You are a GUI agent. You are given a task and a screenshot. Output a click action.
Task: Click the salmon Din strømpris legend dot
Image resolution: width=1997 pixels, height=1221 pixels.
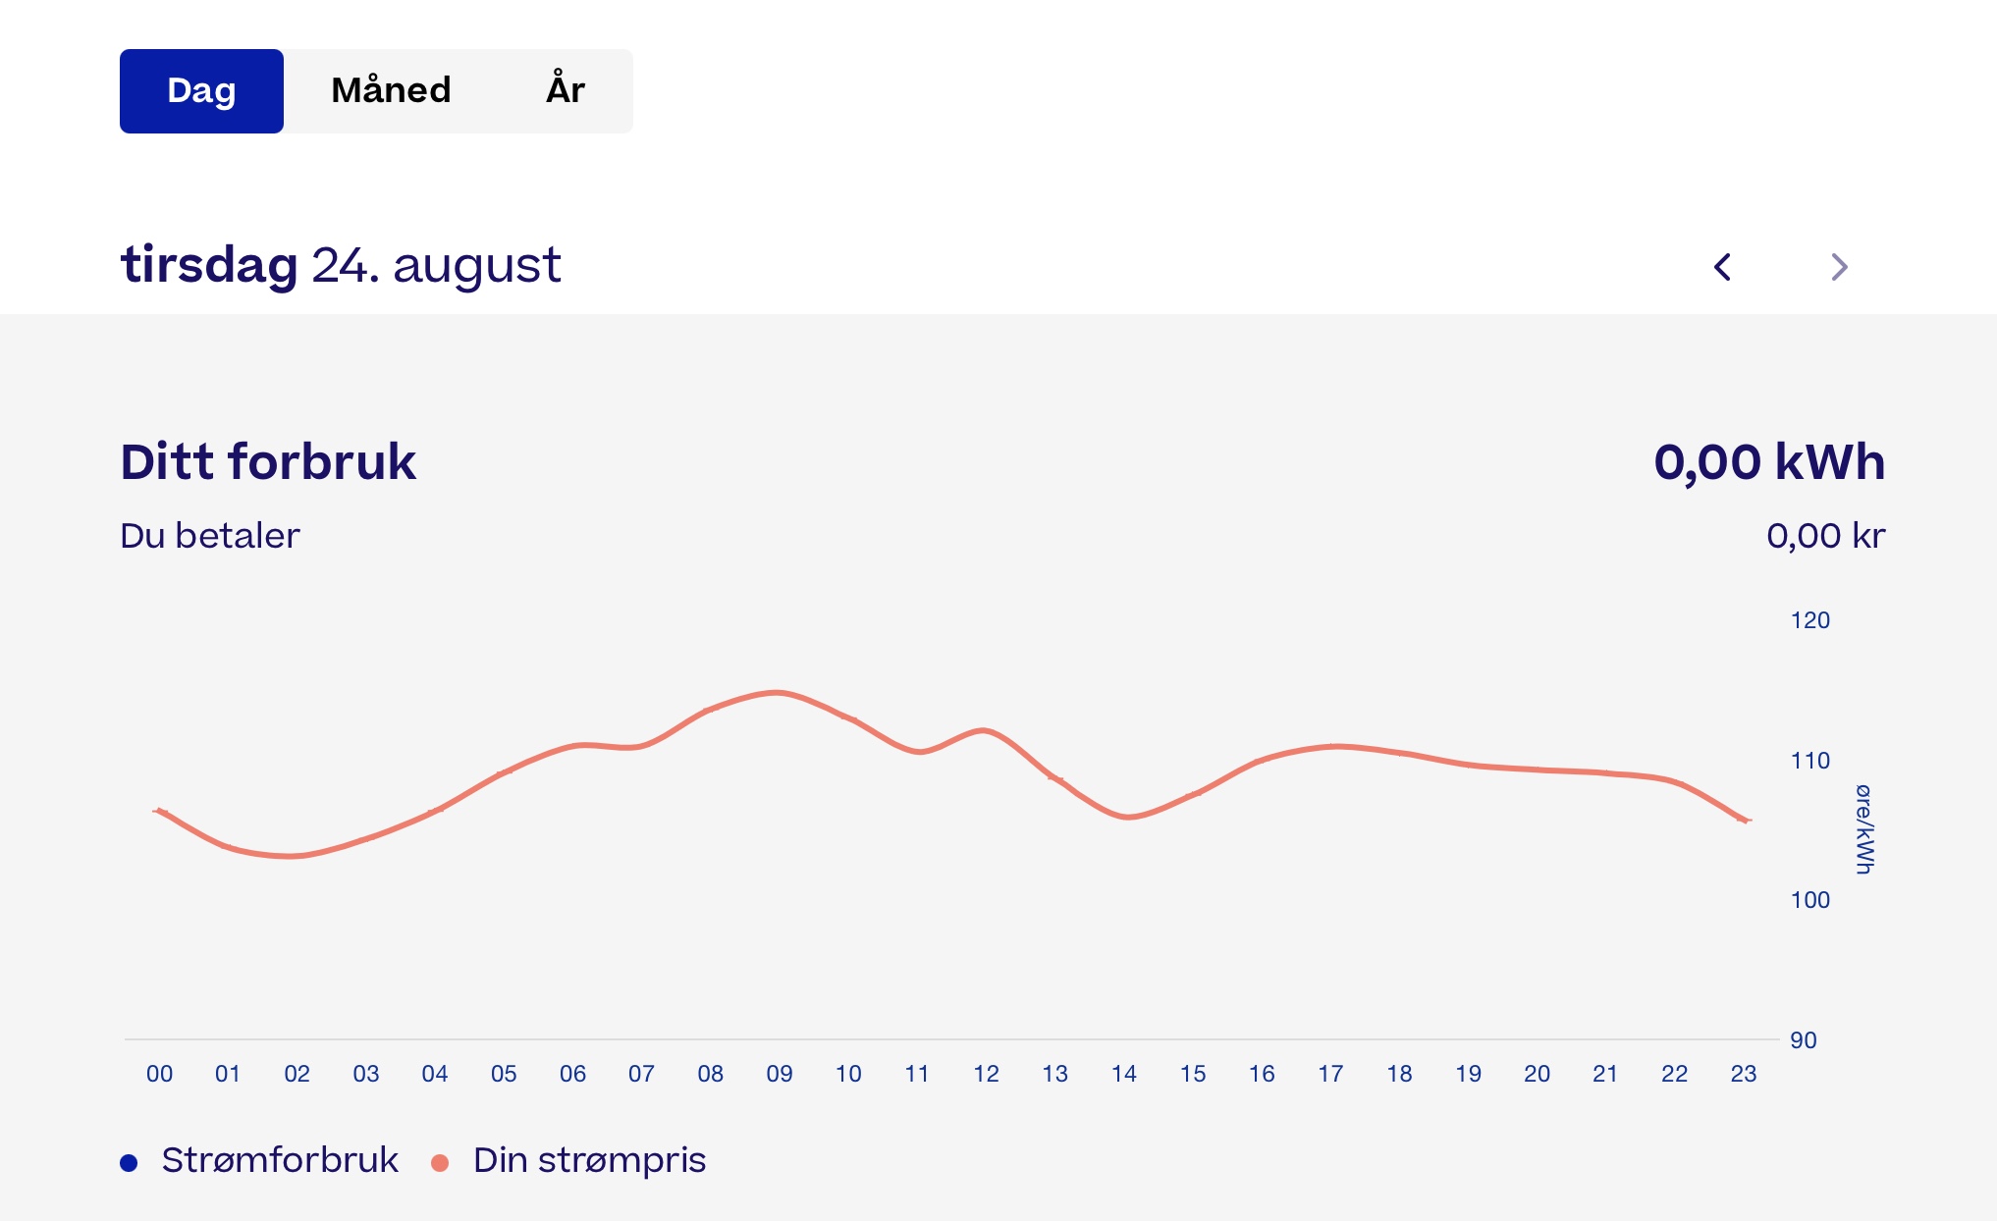tap(440, 1163)
